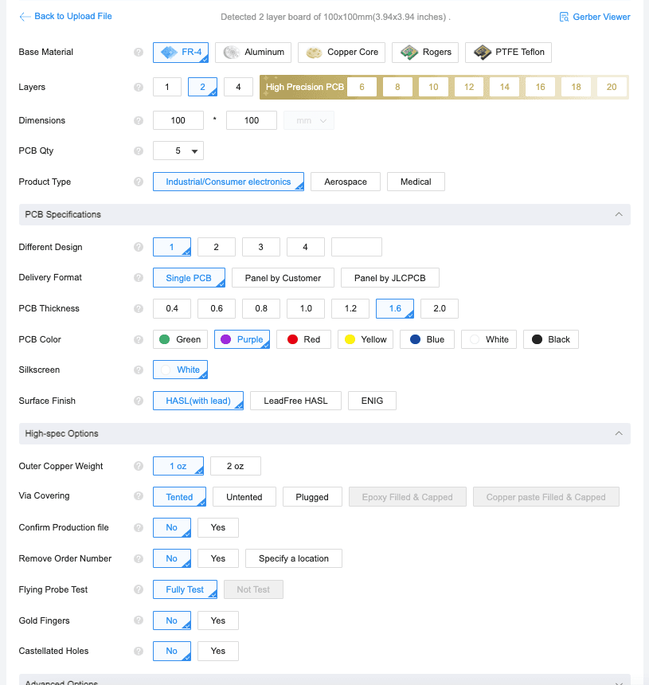Open help icon for Confirm Production file
Image resolution: width=649 pixels, height=685 pixels.
pos(139,528)
